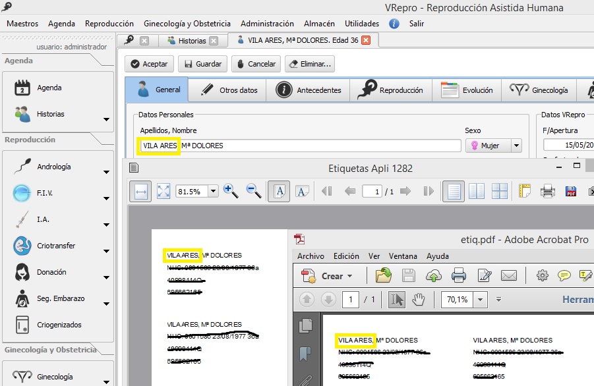Close the VILA ARES patient tab
The height and width of the screenshot is (386, 594).
(366, 40)
